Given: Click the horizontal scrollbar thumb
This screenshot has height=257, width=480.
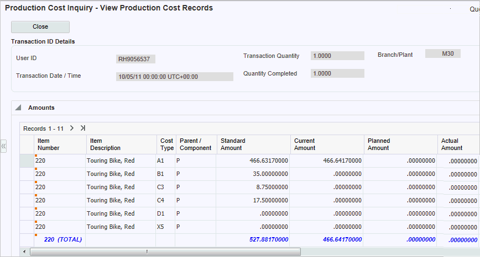Looking at the screenshot, I should 165,251.
